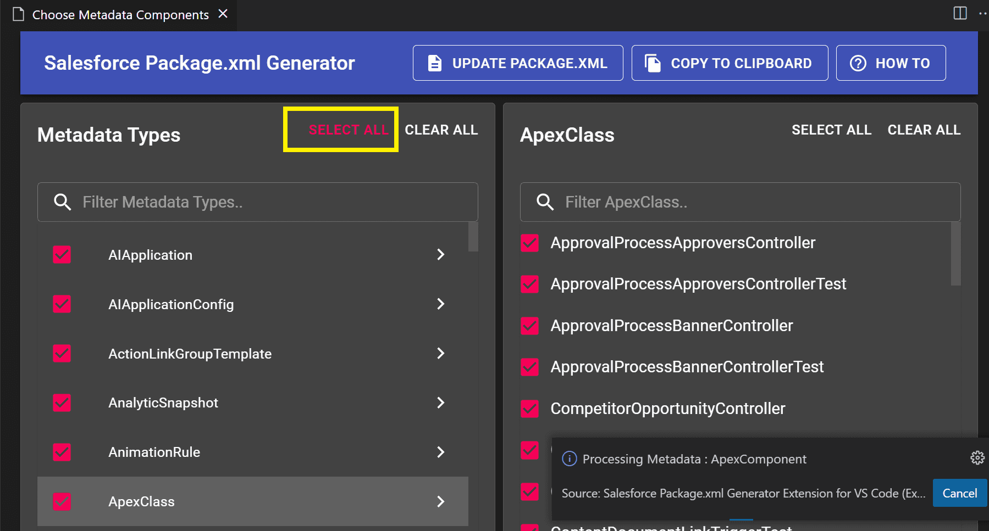Viewport: 989px width, 531px height.
Task: Expand the AIApplication chevron
Action: [440, 255]
